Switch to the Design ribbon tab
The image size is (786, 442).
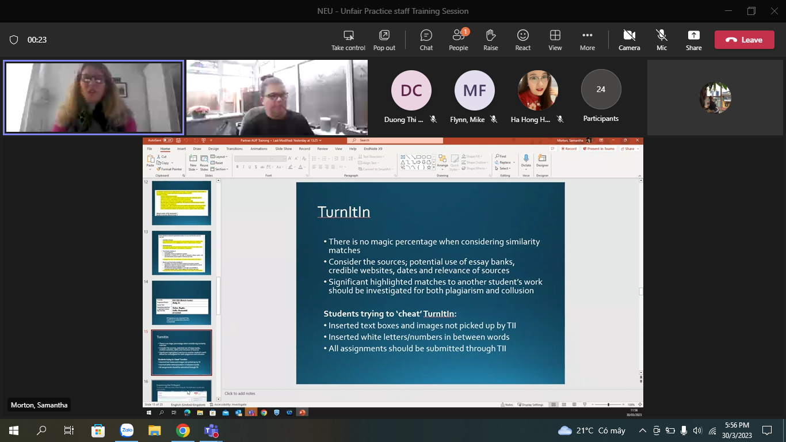213,148
